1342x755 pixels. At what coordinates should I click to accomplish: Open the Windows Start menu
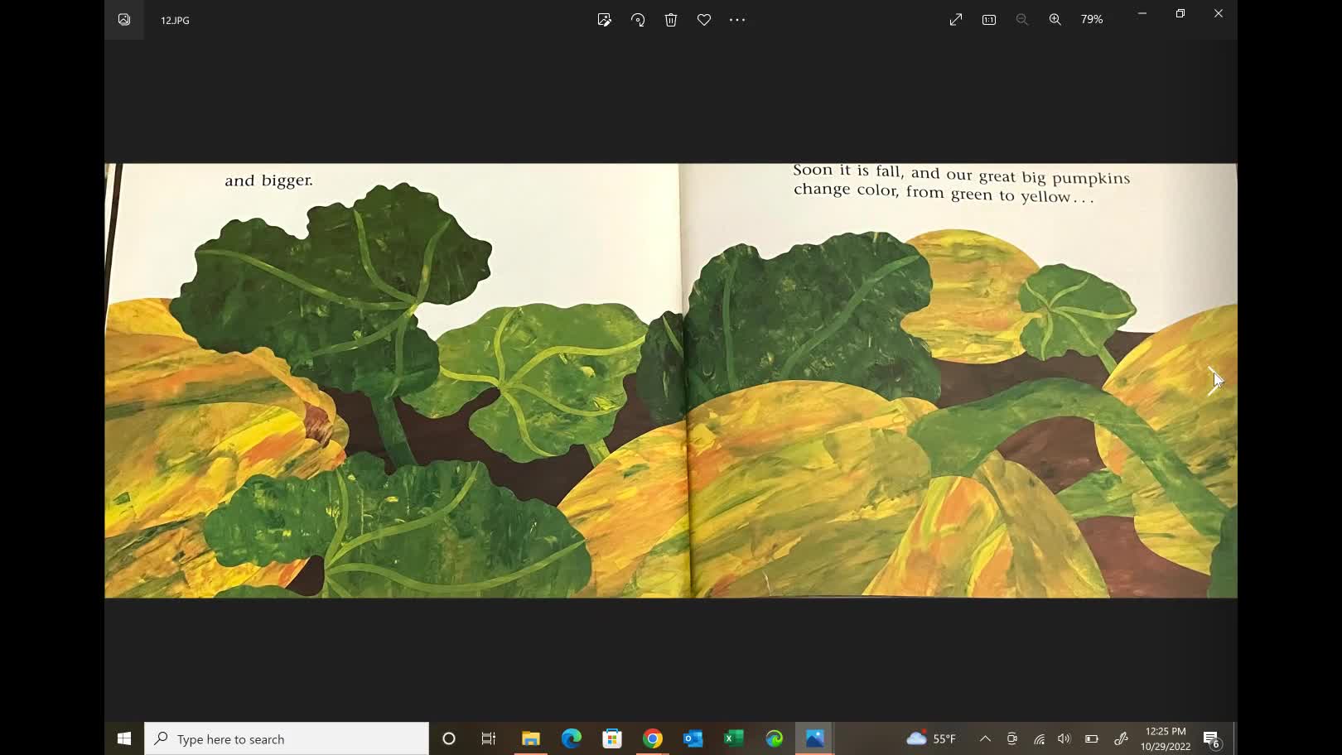click(x=124, y=738)
